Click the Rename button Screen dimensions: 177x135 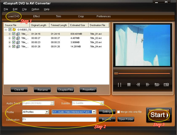point(42,90)
